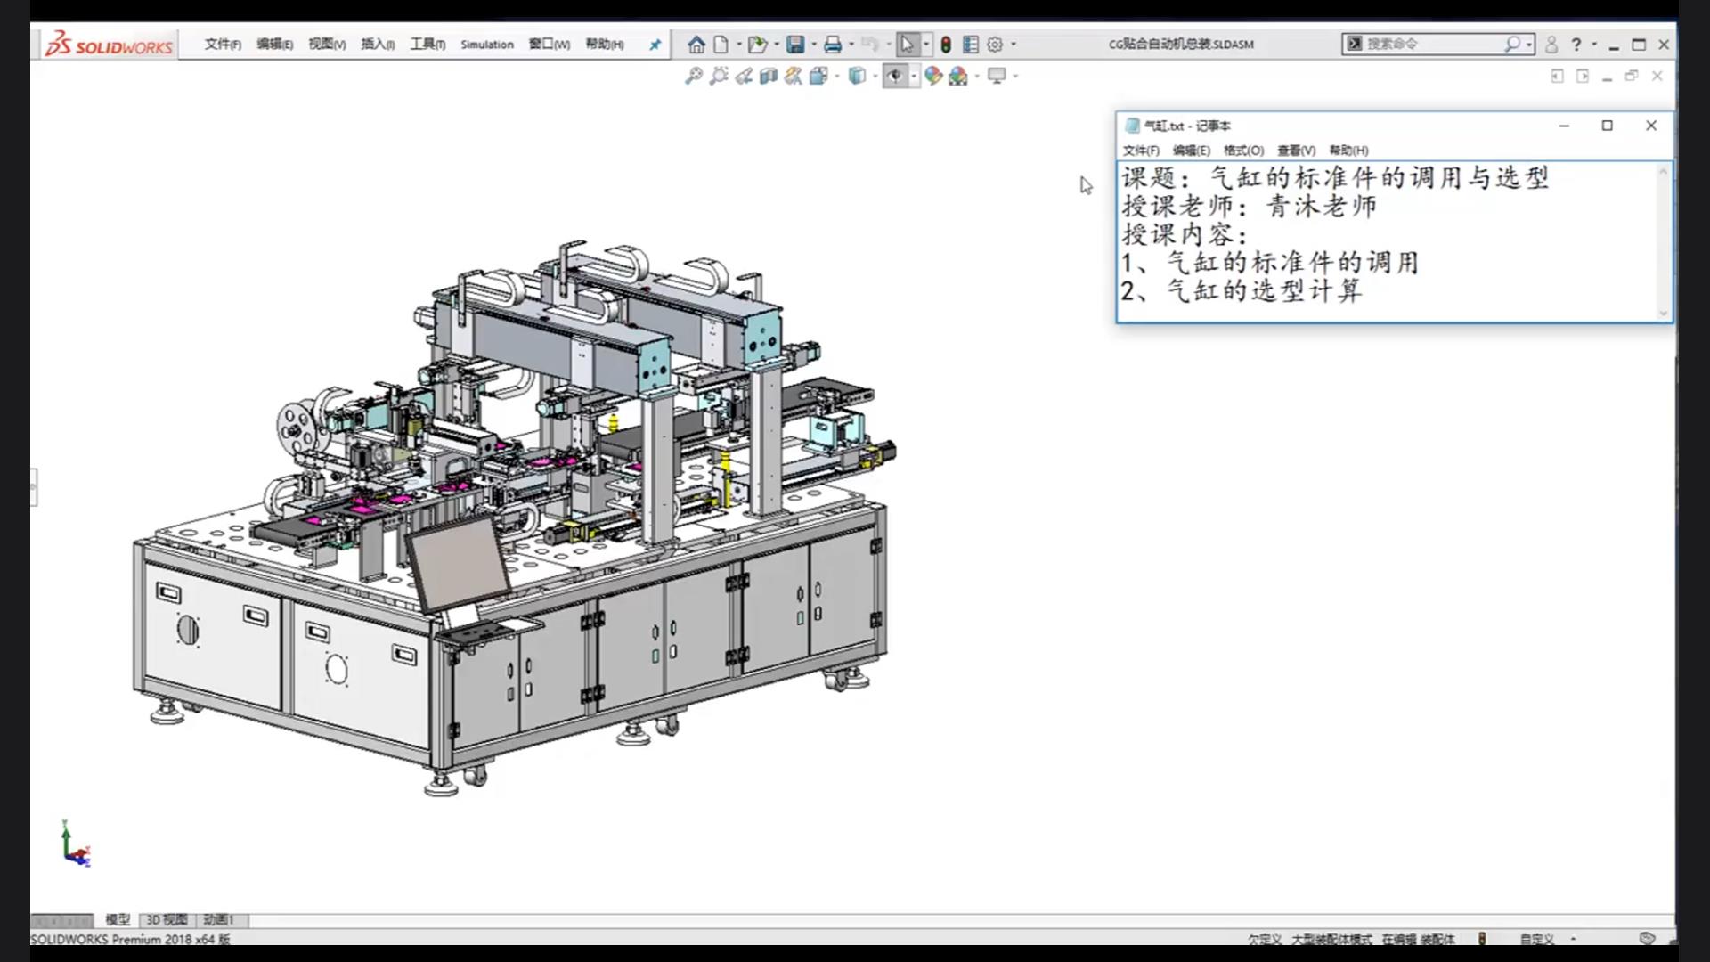The height and width of the screenshot is (962, 1710).
Task: Click the Display Style icon
Action: click(x=857, y=77)
